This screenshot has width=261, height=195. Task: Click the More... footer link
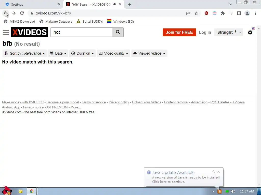[75, 107]
